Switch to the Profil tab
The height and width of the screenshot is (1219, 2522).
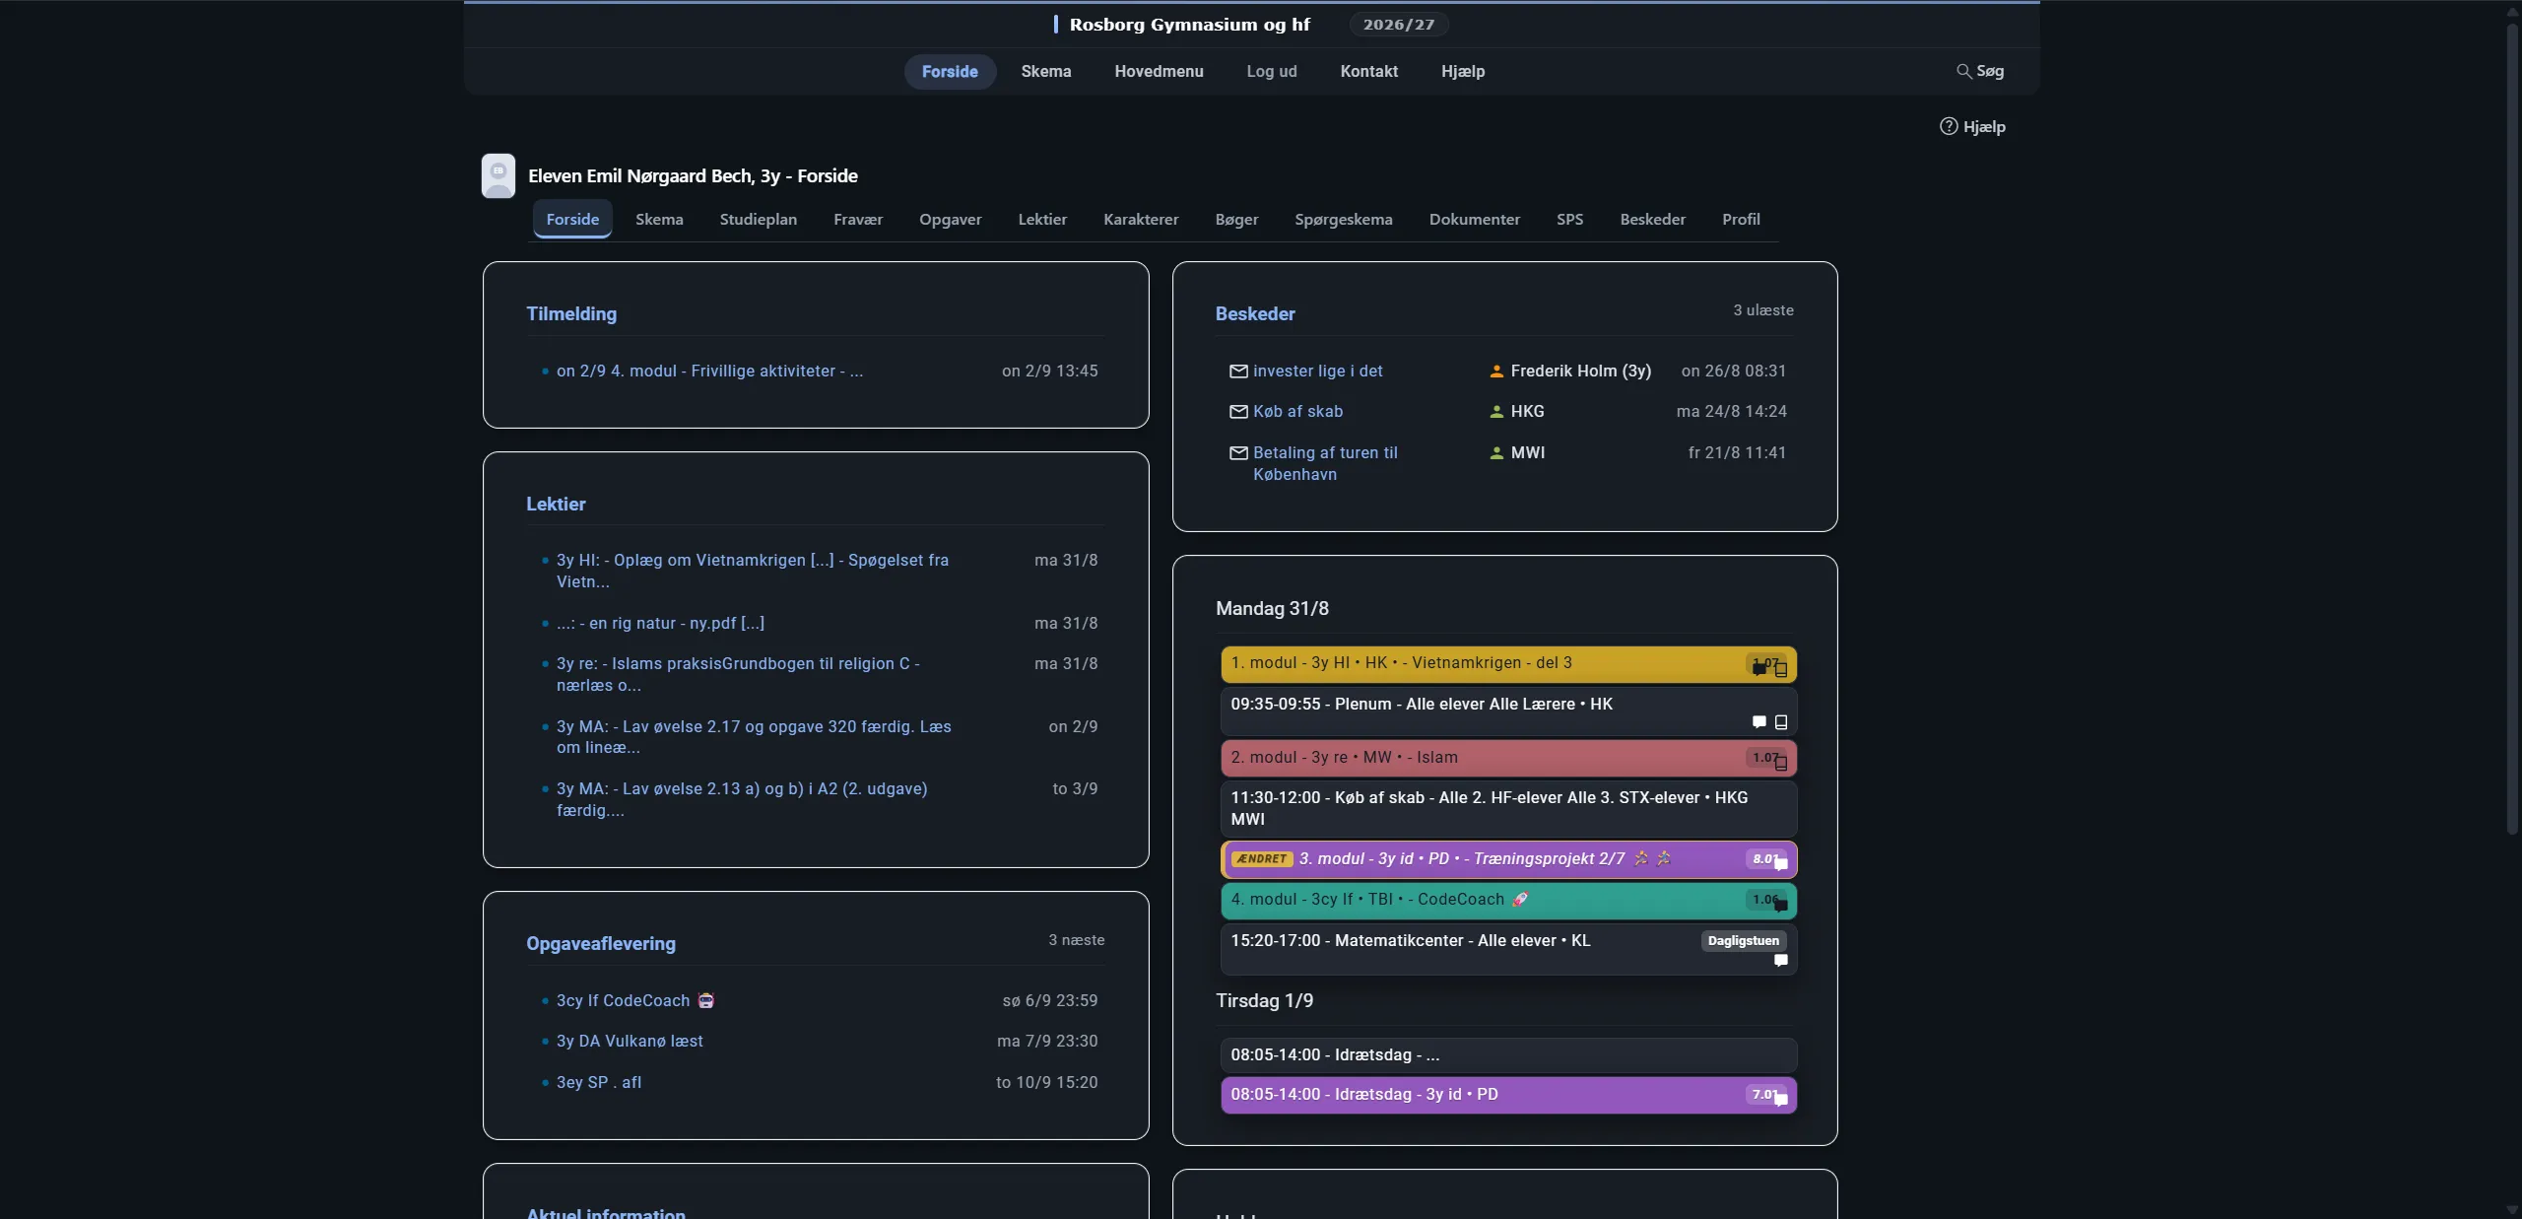point(1740,219)
